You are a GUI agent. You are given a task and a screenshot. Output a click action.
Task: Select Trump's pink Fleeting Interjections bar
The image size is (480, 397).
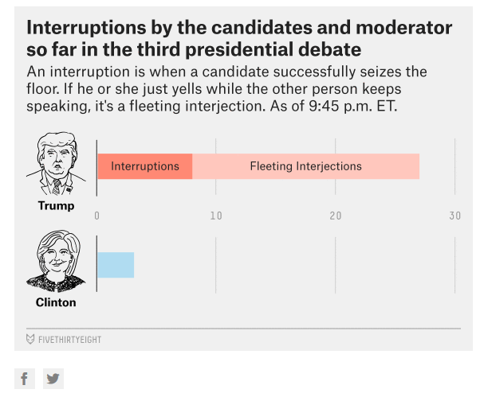306,166
